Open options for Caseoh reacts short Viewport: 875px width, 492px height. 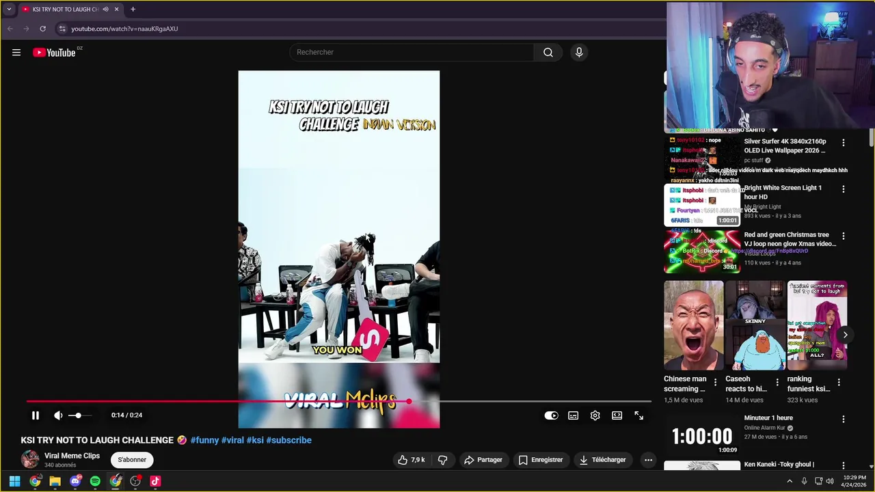point(777,383)
